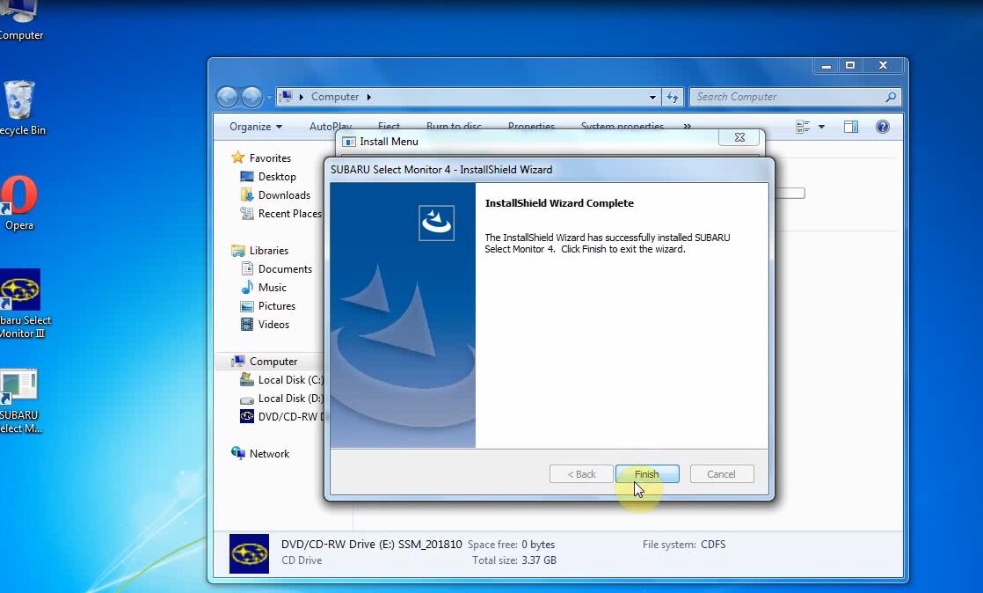Toggle the preview pane icon
The image size is (983, 593).
coord(851,127)
